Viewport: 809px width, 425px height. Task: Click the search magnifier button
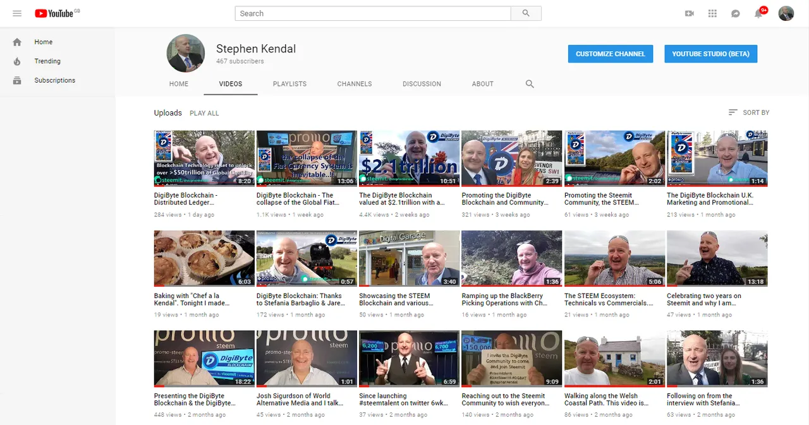(x=526, y=13)
